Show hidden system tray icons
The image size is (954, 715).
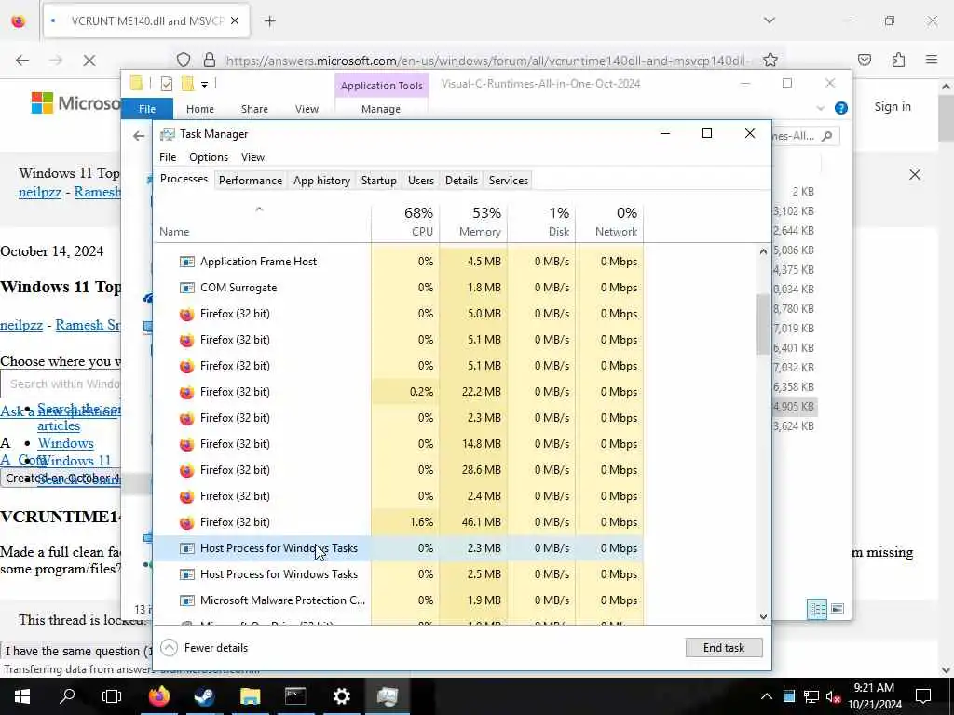coord(767,696)
